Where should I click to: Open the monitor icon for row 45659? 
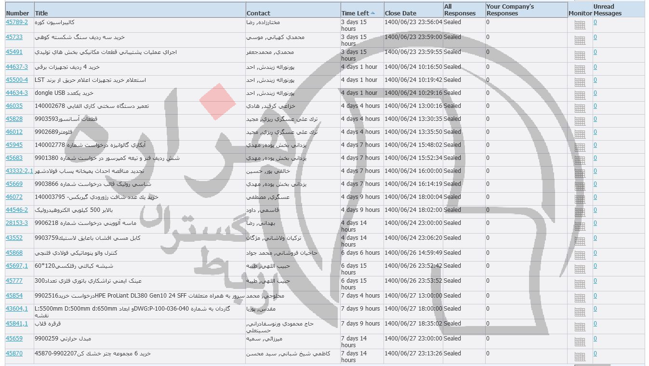pos(580,342)
